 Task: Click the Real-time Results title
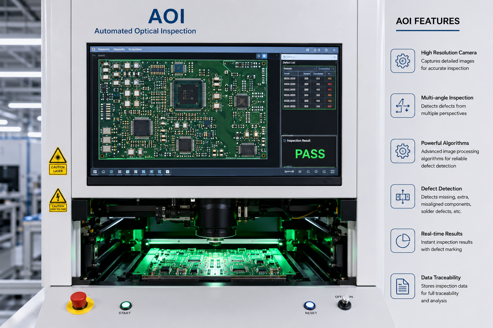pos(442,234)
